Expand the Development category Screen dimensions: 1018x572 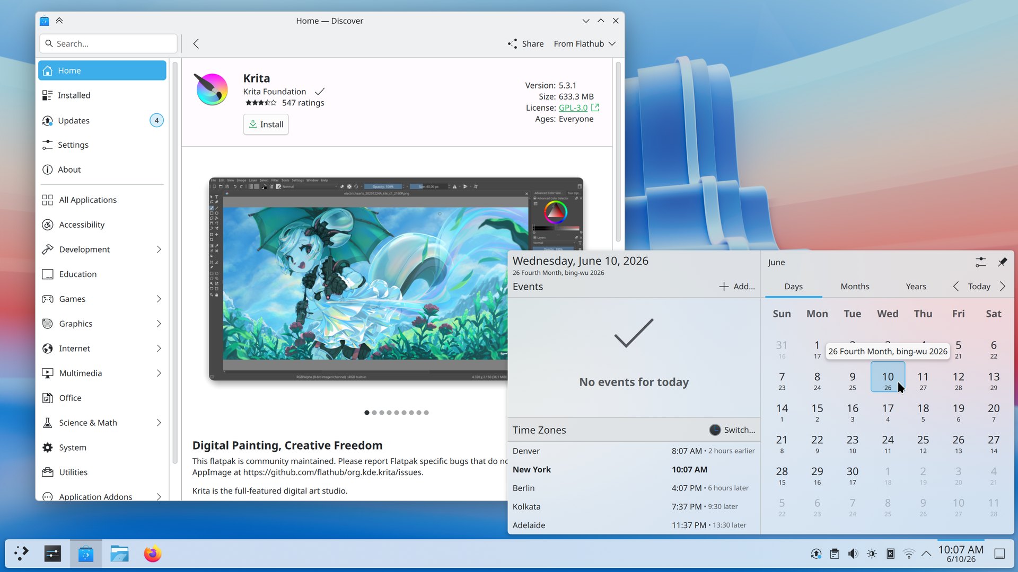[102, 249]
